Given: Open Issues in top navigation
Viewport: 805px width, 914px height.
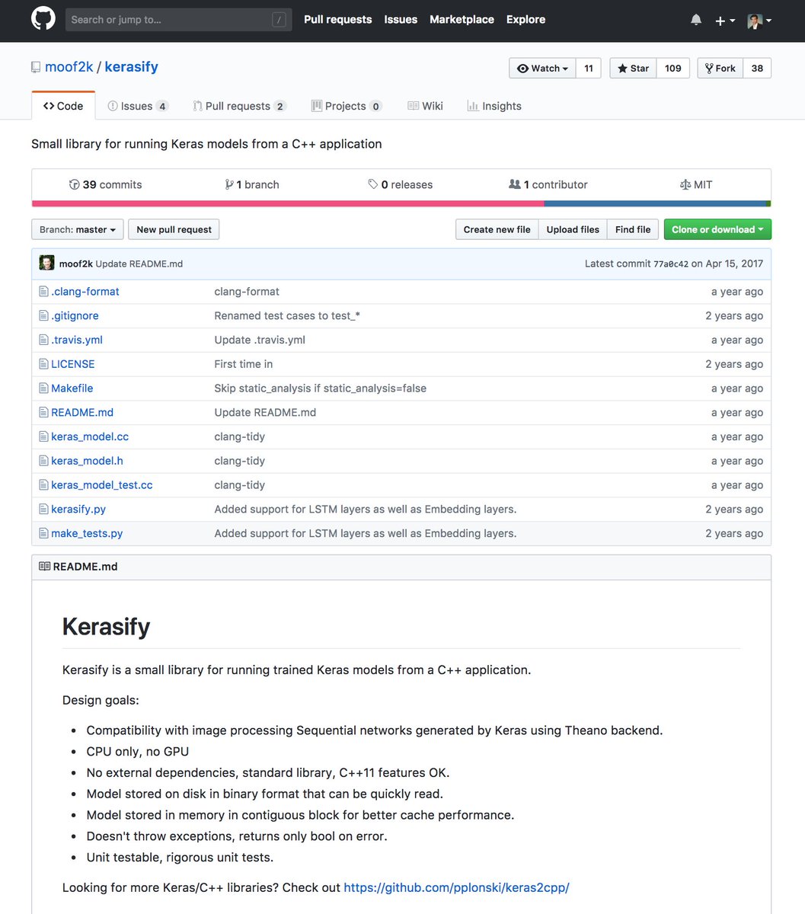Looking at the screenshot, I should point(401,20).
